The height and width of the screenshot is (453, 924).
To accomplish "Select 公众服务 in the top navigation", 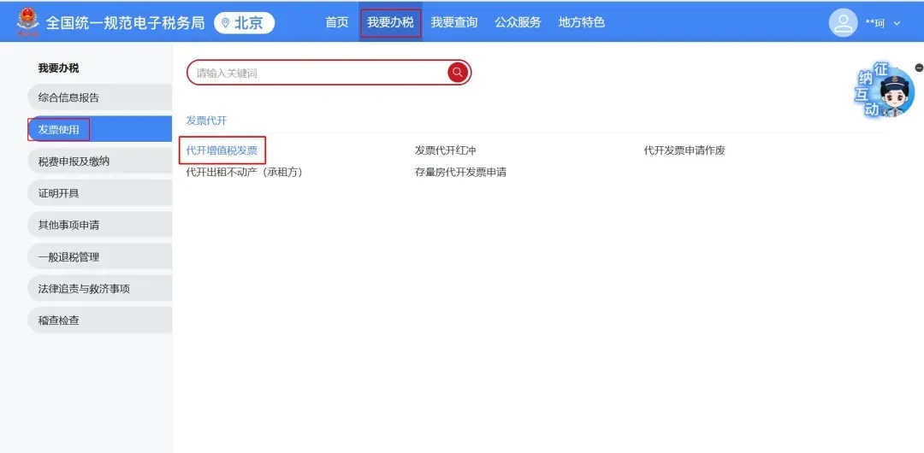I will pos(518,22).
